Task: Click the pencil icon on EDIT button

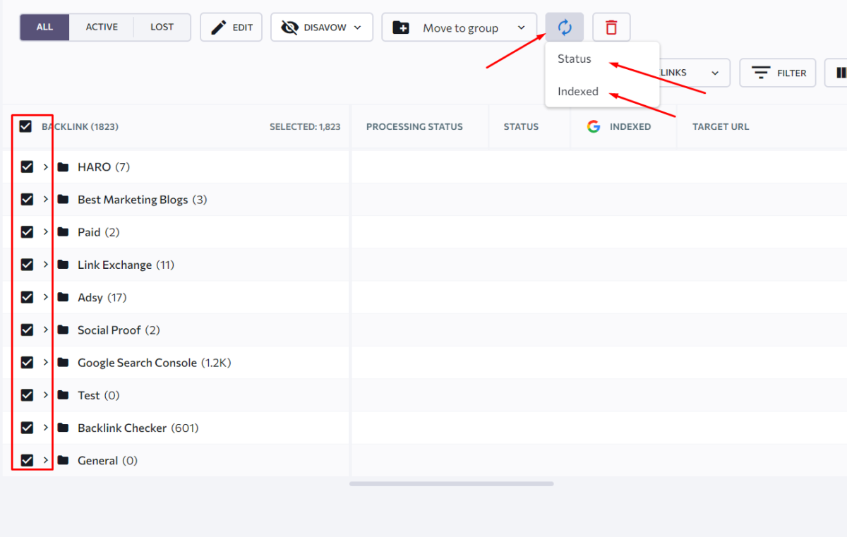Action: (220, 27)
